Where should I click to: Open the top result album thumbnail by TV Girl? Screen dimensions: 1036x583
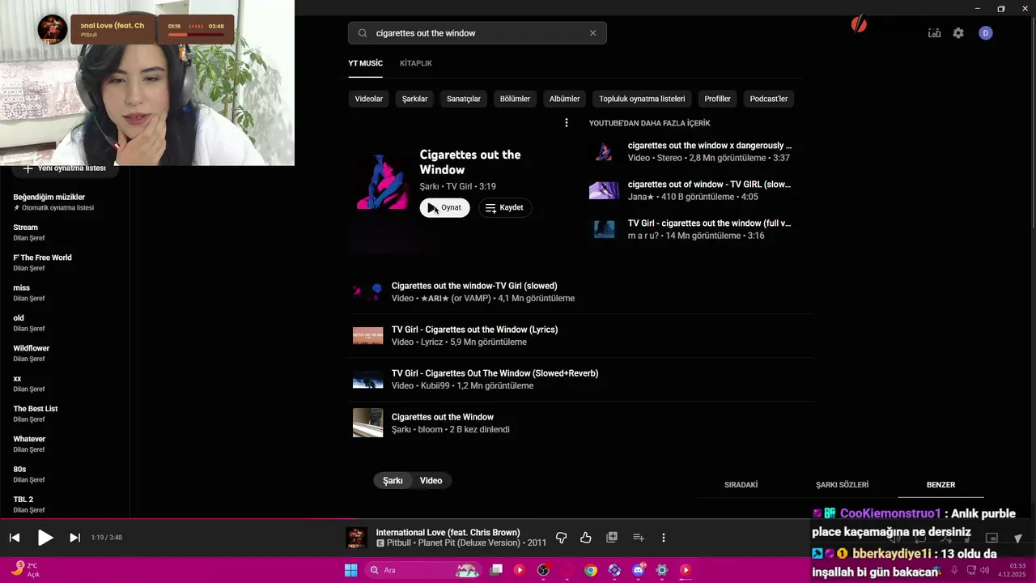click(383, 183)
